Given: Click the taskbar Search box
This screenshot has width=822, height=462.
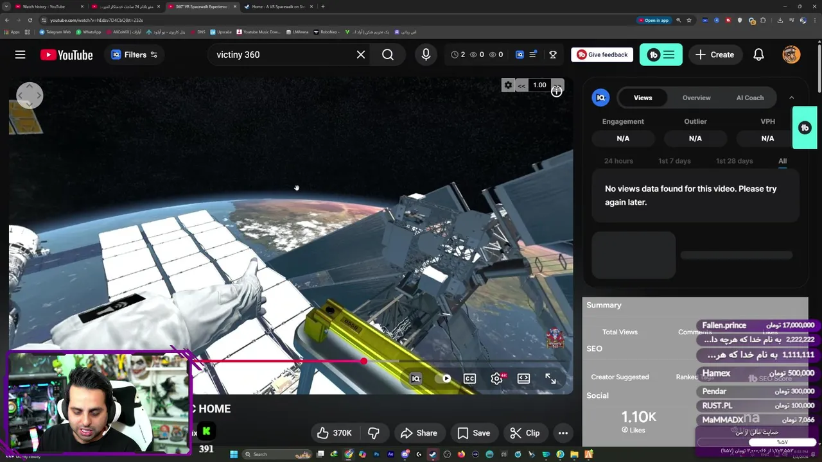Looking at the screenshot, I should (277, 454).
